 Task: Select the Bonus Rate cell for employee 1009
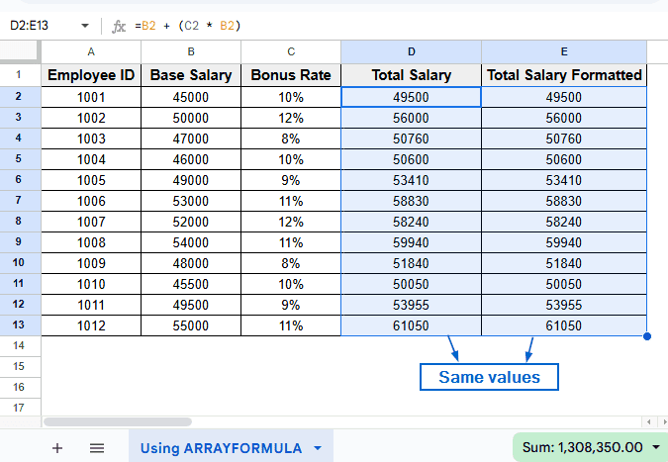click(291, 263)
